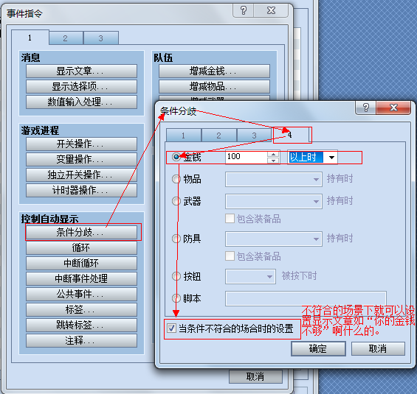The image size is (417, 394).
Task: Close the 条件分歧 dialog
Action: [393, 108]
